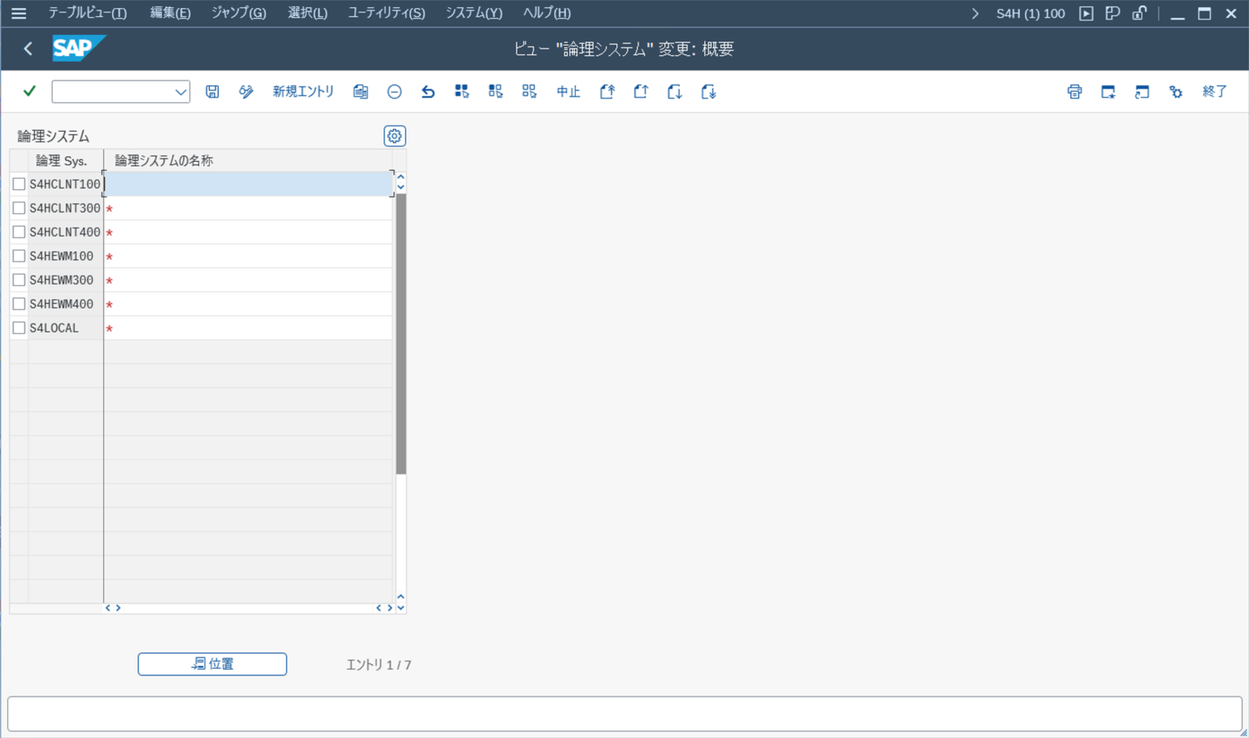Click the Print icon in the toolbar
The height and width of the screenshot is (738, 1249).
[1074, 92]
